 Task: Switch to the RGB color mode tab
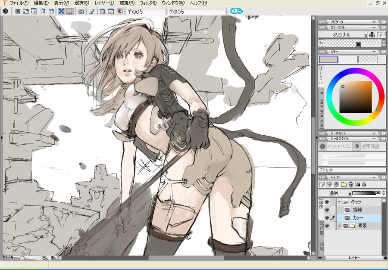click(322, 114)
